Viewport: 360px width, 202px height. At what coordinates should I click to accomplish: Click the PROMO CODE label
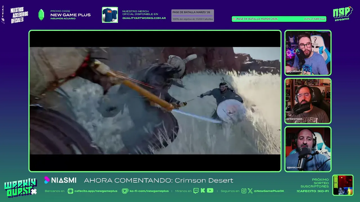coord(60,11)
